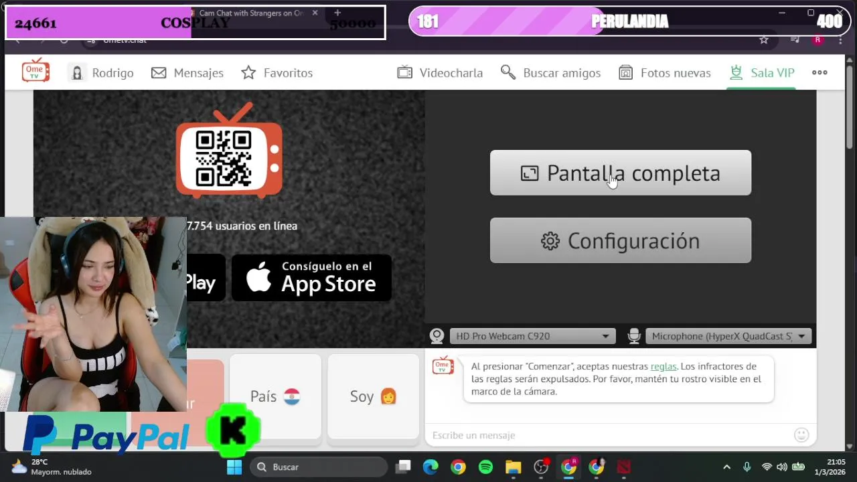Open the reglas link
Viewport: 857px width, 482px height.
click(x=664, y=366)
